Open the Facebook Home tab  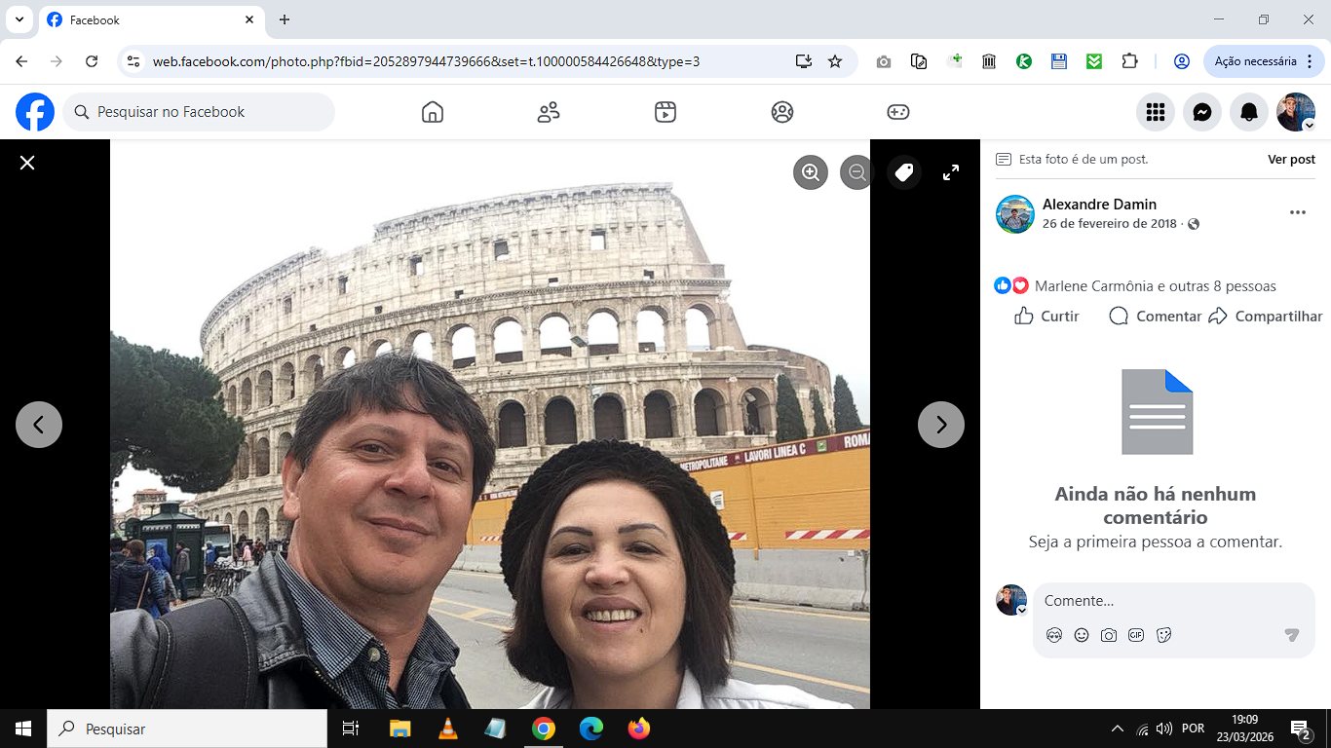point(433,112)
